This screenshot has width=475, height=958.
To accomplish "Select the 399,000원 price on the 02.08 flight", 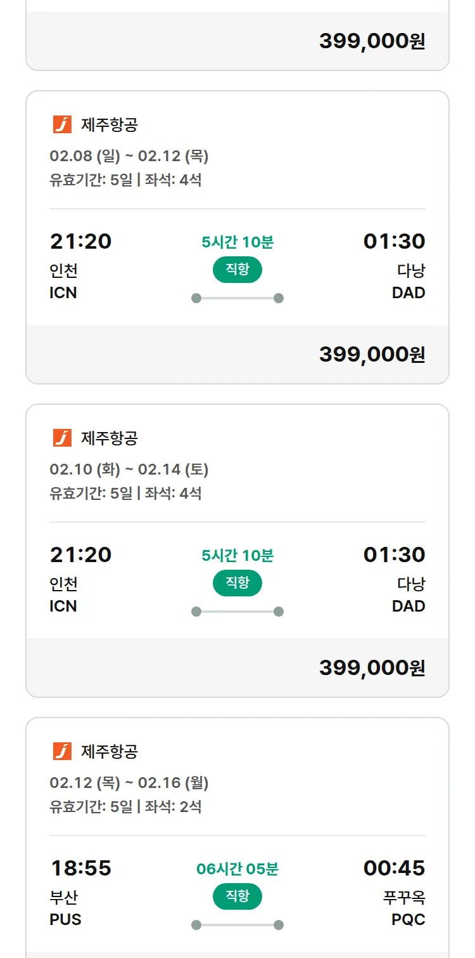I will point(372,354).
